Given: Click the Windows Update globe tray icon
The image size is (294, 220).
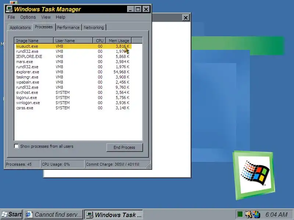Looking at the screenshot, I should pos(256,214).
